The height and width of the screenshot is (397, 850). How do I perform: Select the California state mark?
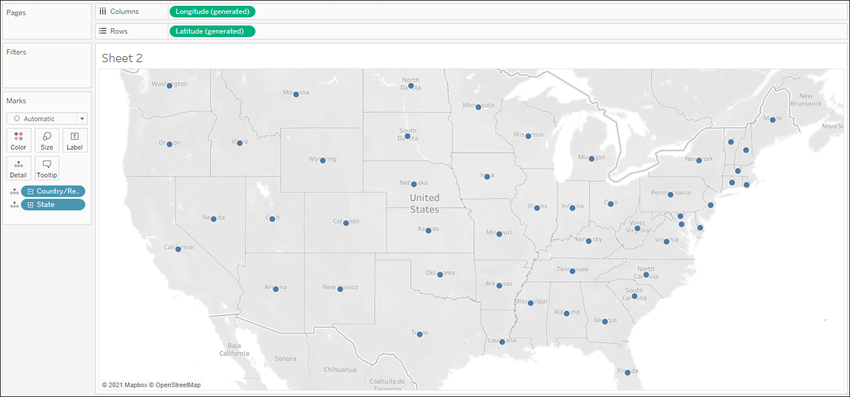click(x=178, y=248)
